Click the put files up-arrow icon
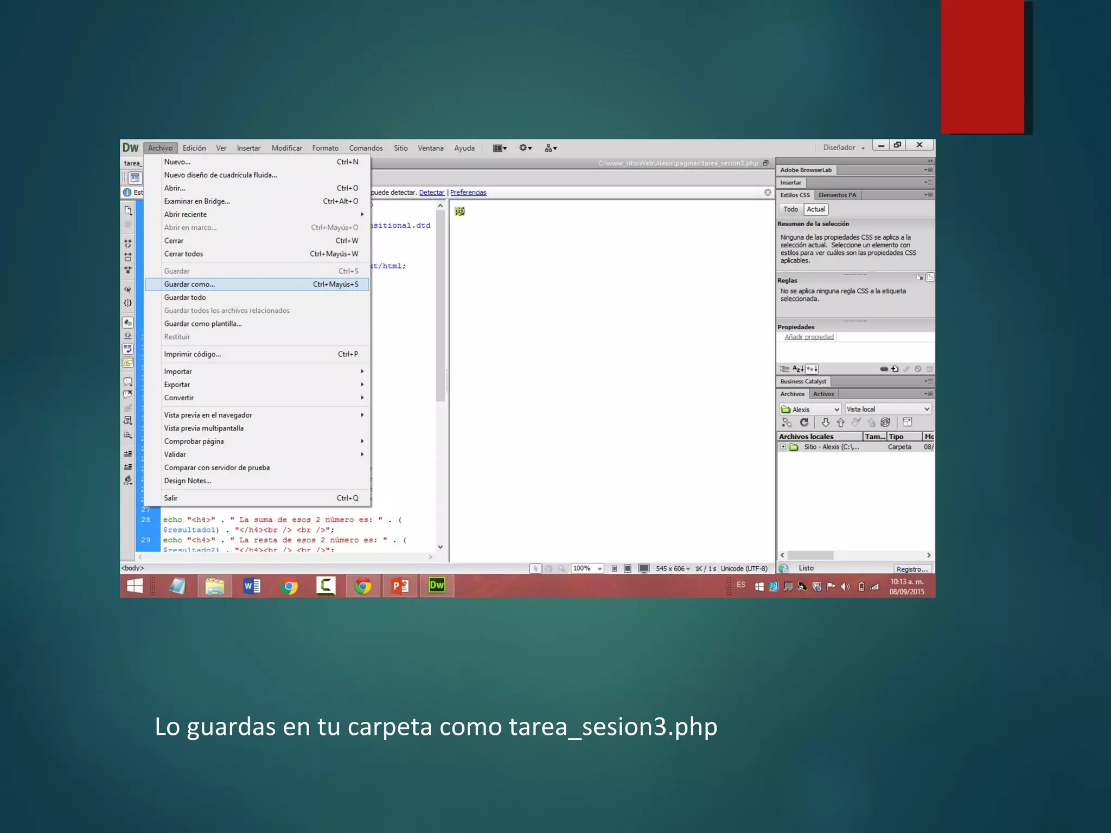 pyautogui.click(x=840, y=422)
